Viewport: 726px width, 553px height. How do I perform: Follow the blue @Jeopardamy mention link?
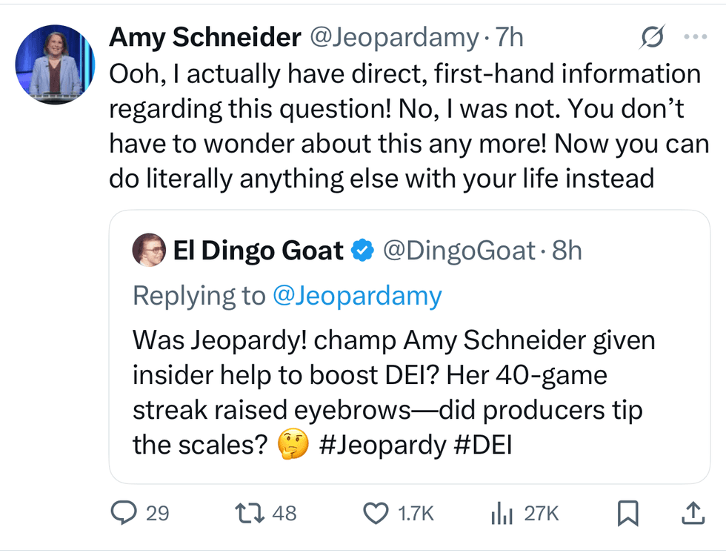(x=357, y=296)
